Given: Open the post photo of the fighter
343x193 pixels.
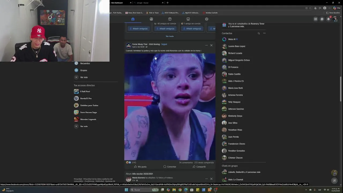Looking at the screenshot, I should pos(170,107).
